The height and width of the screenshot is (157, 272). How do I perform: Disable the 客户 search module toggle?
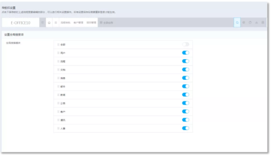click(x=185, y=111)
